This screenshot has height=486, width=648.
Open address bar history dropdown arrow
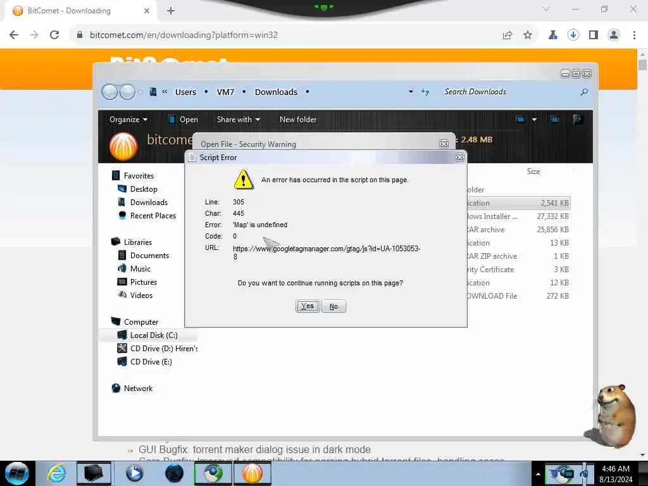tap(411, 92)
